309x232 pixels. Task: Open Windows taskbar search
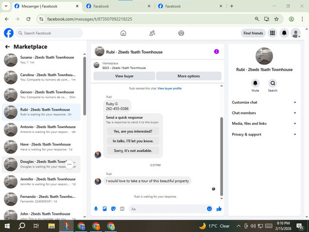click(22, 226)
